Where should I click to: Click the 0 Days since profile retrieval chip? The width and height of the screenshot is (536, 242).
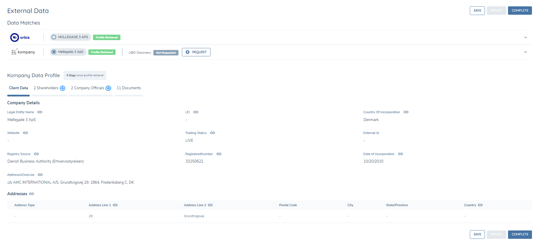(85, 75)
